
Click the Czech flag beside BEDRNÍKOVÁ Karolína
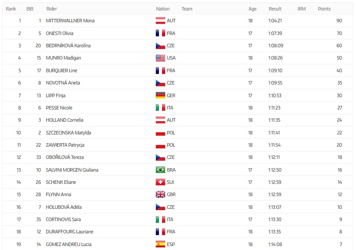pos(160,46)
